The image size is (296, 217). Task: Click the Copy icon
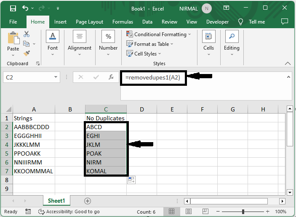(x=26, y=44)
